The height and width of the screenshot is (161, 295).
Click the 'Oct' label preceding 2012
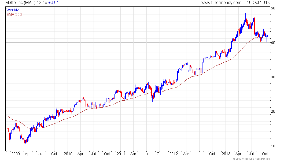click(160, 154)
